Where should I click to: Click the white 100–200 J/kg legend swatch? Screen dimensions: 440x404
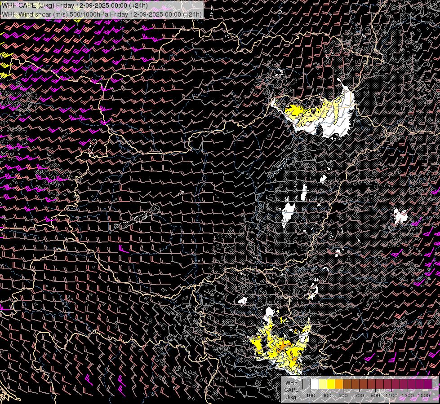pos(315,384)
